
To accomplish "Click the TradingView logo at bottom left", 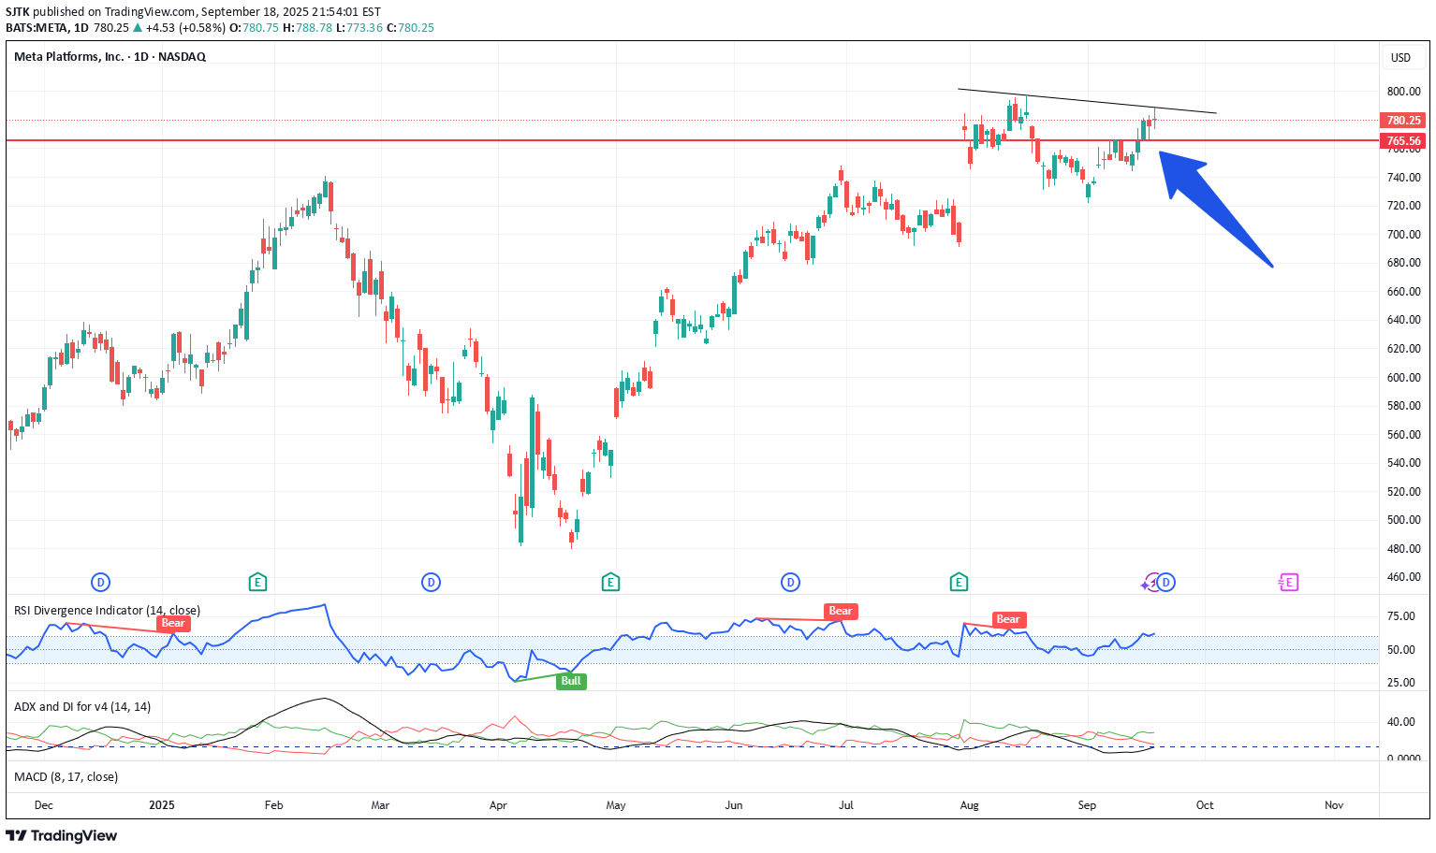I will pyautogui.click(x=62, y=835).
